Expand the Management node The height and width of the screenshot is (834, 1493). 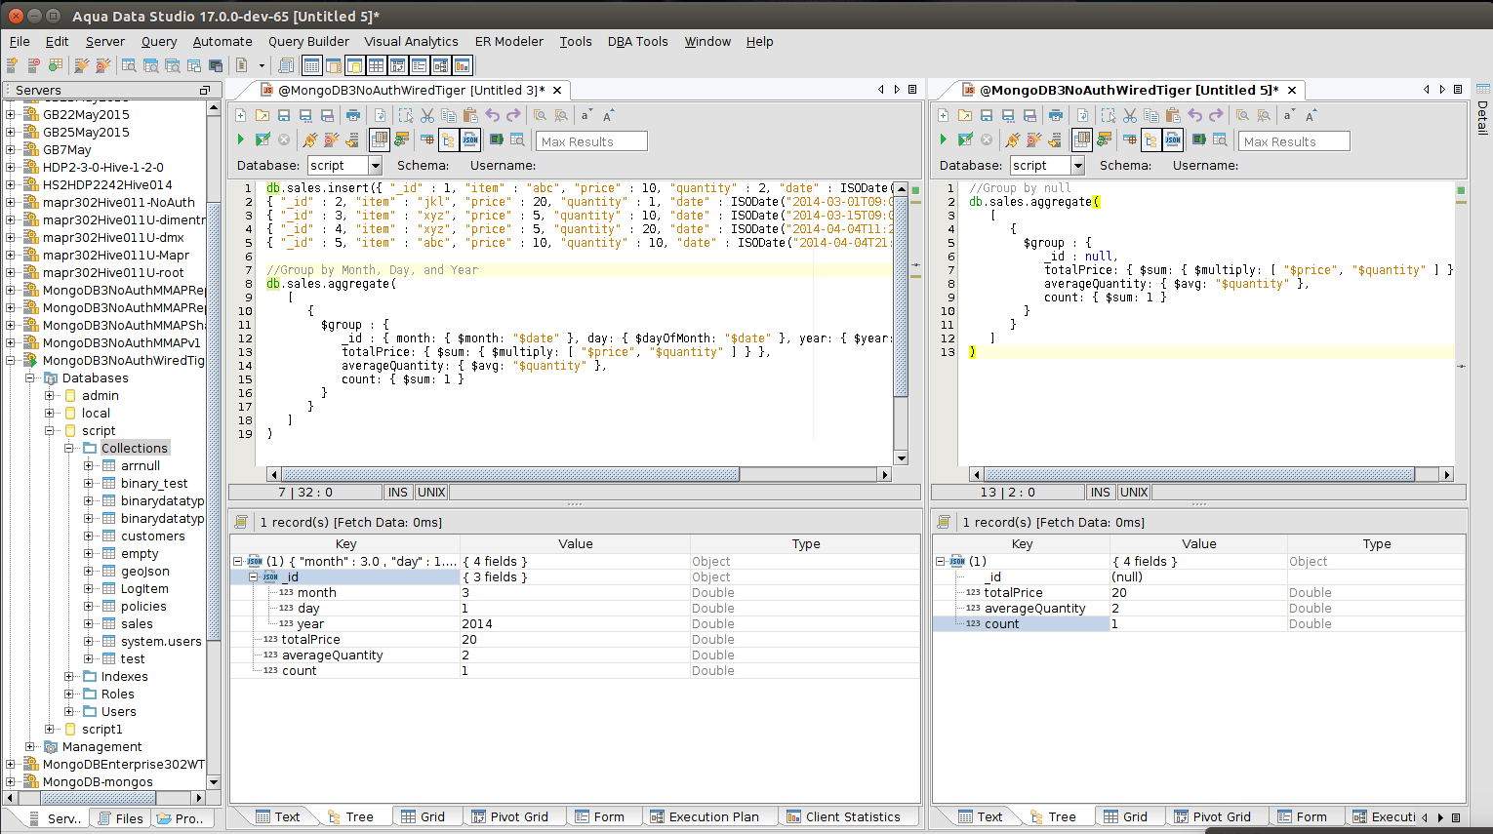30,747
